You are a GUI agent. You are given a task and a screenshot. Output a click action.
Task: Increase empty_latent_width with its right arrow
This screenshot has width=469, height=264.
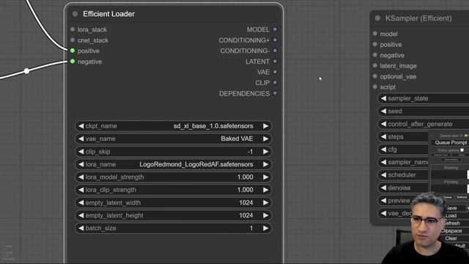tap(265, 202)
